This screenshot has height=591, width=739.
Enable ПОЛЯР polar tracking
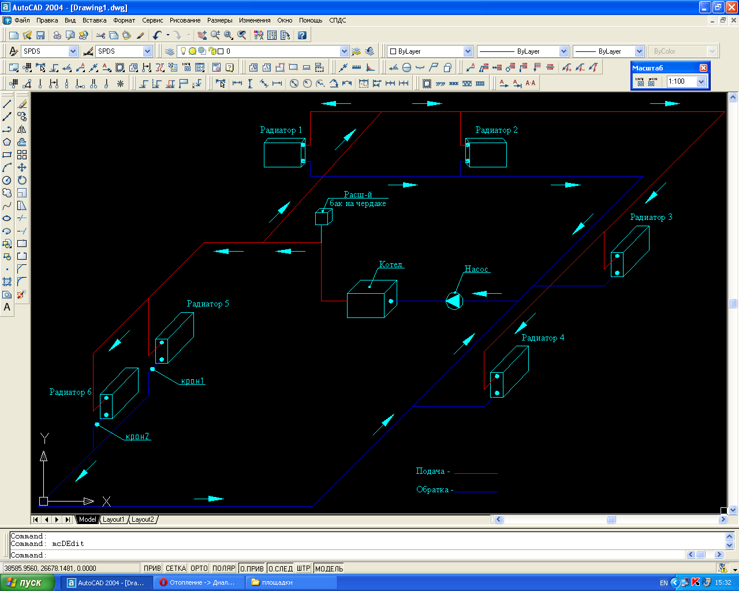[223, 568]
